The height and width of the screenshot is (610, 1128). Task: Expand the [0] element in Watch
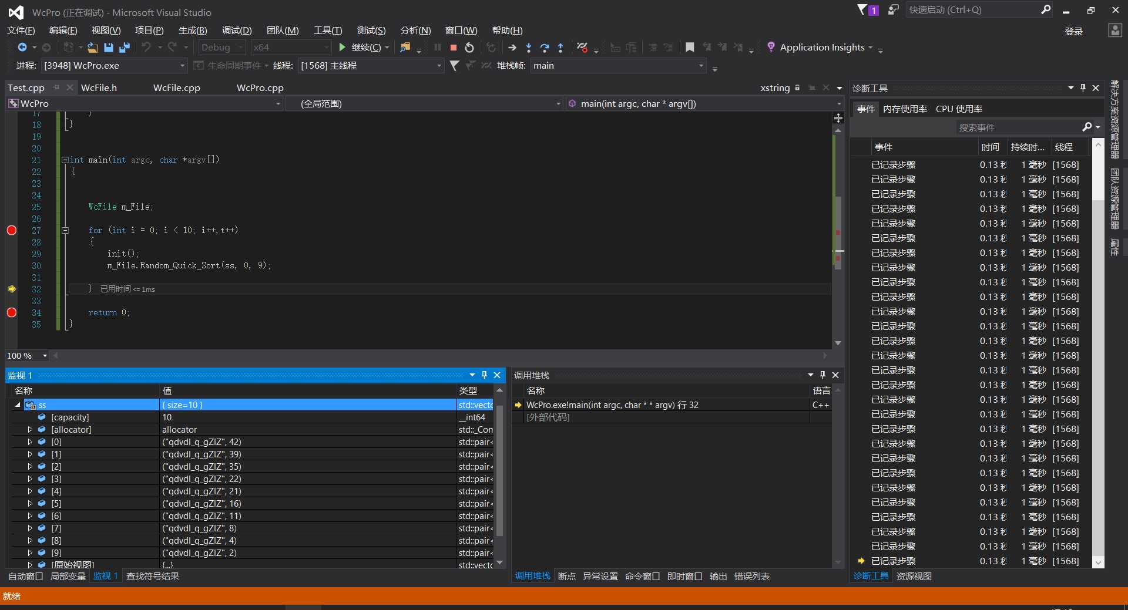click(30, 442)
